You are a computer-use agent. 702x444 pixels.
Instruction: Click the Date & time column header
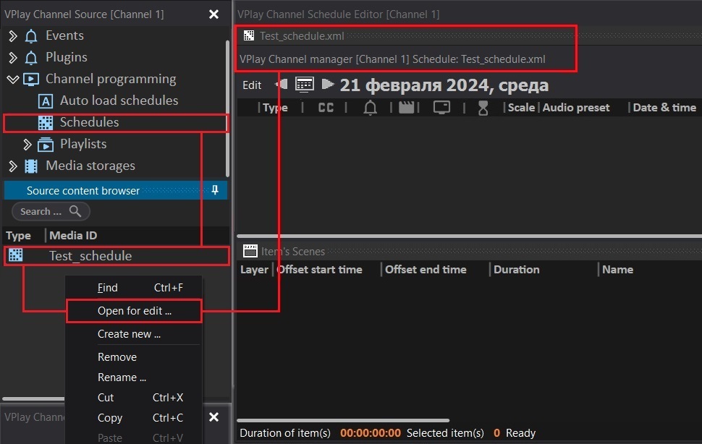(x=664, y=108)
